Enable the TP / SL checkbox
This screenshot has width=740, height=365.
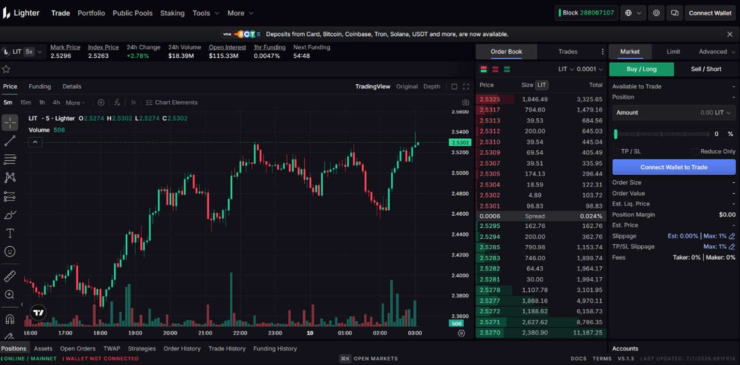pos(616,151)
